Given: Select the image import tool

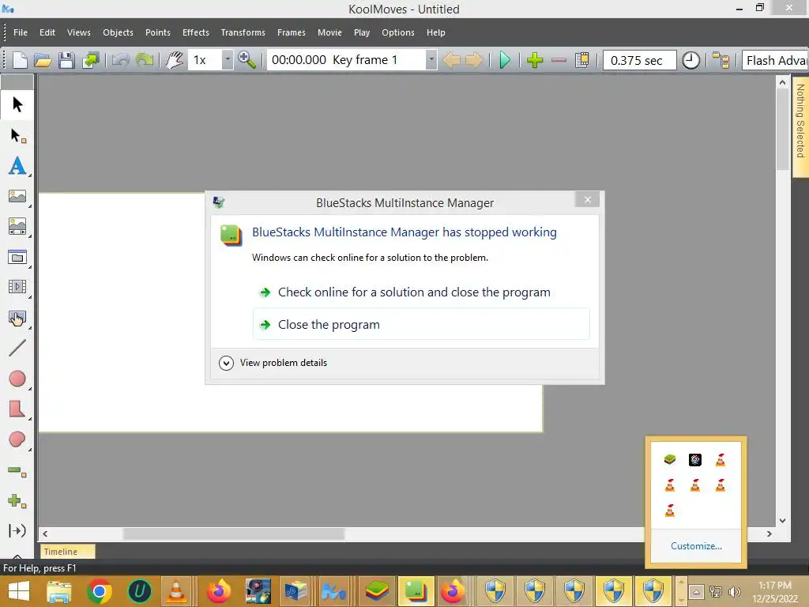Looking at the screenshot, I should pyautogui.click(x=17, y=196).
